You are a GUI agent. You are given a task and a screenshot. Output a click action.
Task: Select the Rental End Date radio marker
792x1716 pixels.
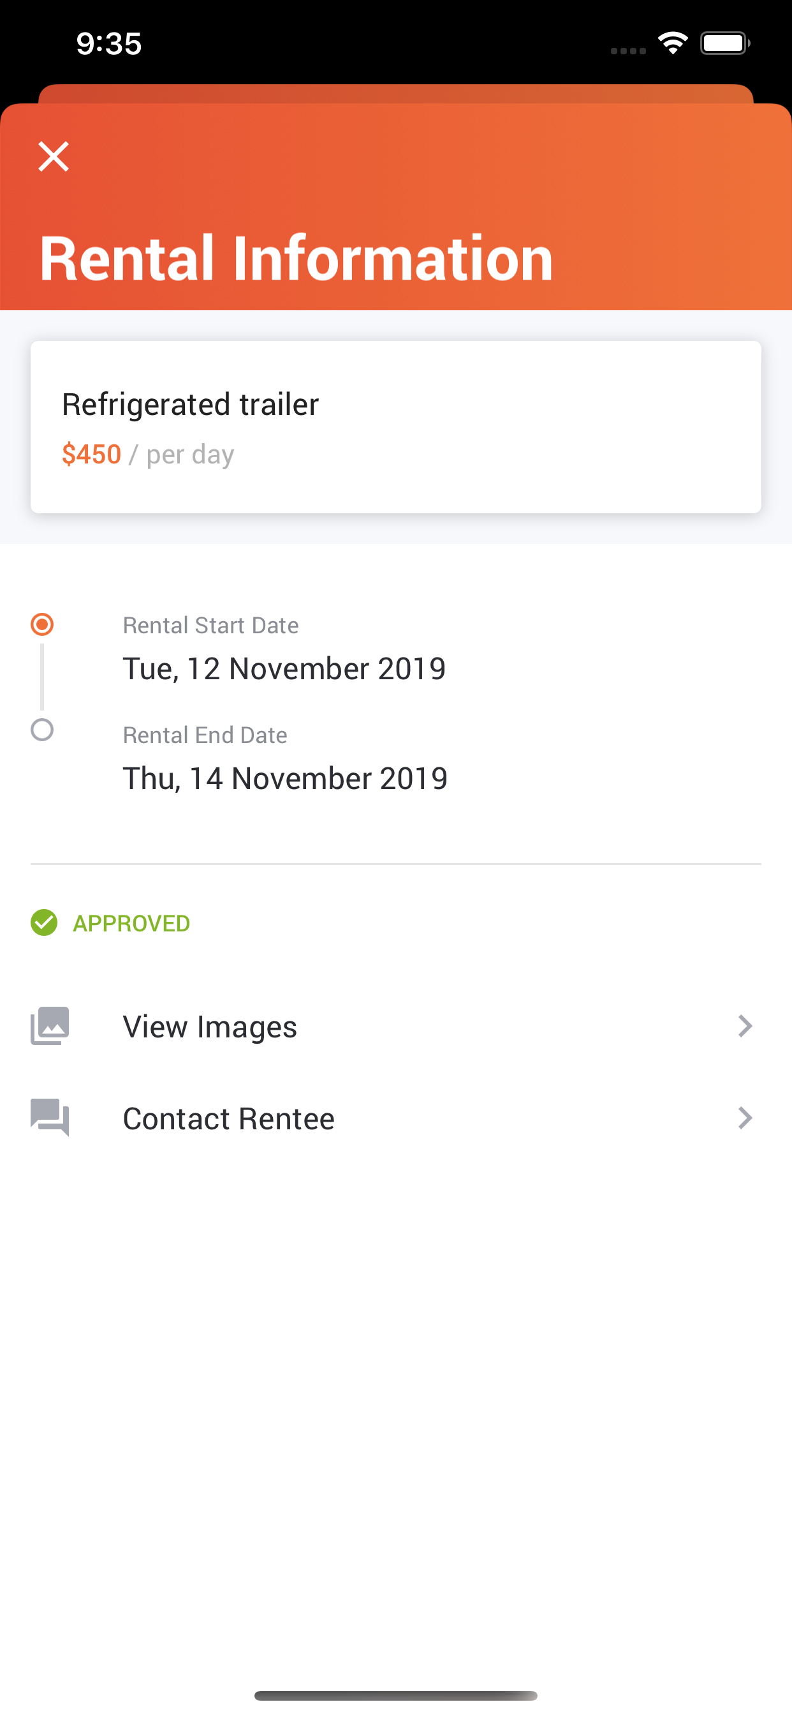[42, 730]
